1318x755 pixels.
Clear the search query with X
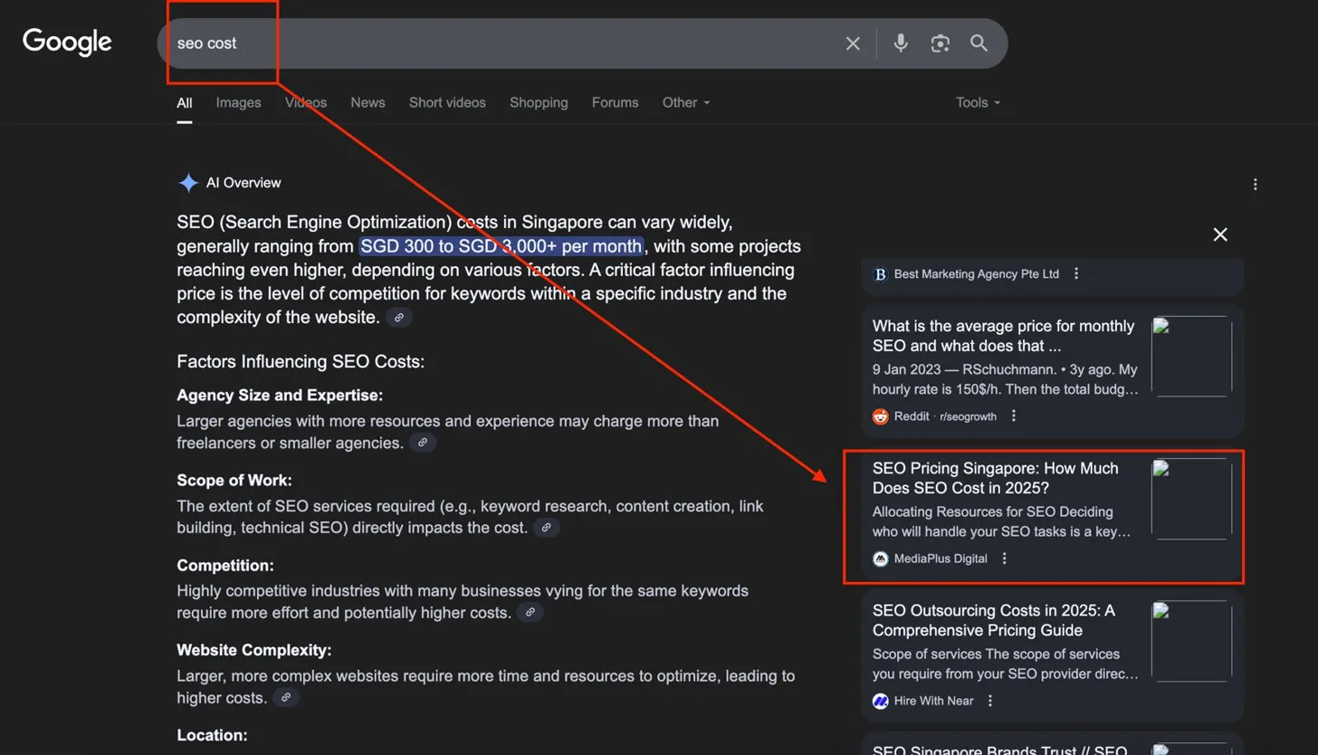tap(853, 43)
